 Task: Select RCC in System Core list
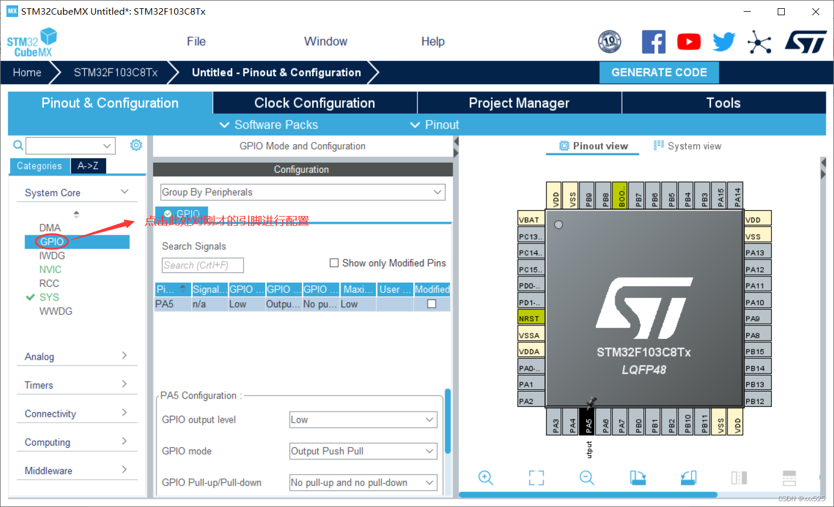click(49, 283)
